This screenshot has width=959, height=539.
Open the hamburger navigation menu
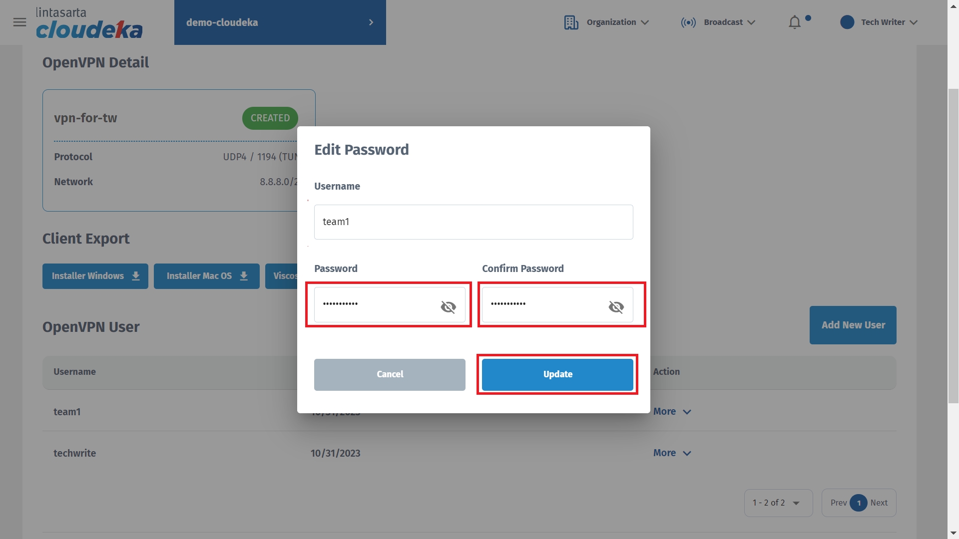pyautogui.click(x=19, y=22)
